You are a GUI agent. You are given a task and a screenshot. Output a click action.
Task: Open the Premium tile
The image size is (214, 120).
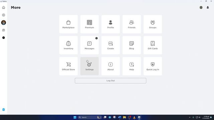(x=90, y=24)
